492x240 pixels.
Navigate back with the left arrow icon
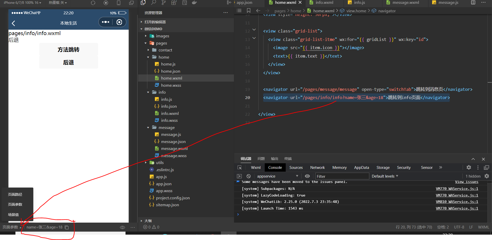click(258, 10)
